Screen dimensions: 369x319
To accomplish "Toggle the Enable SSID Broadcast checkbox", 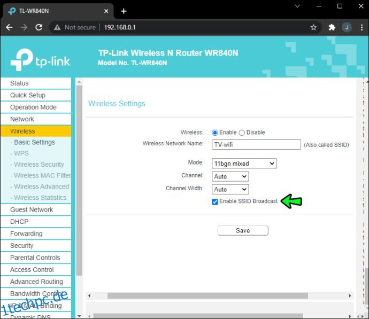I will 215,201.
